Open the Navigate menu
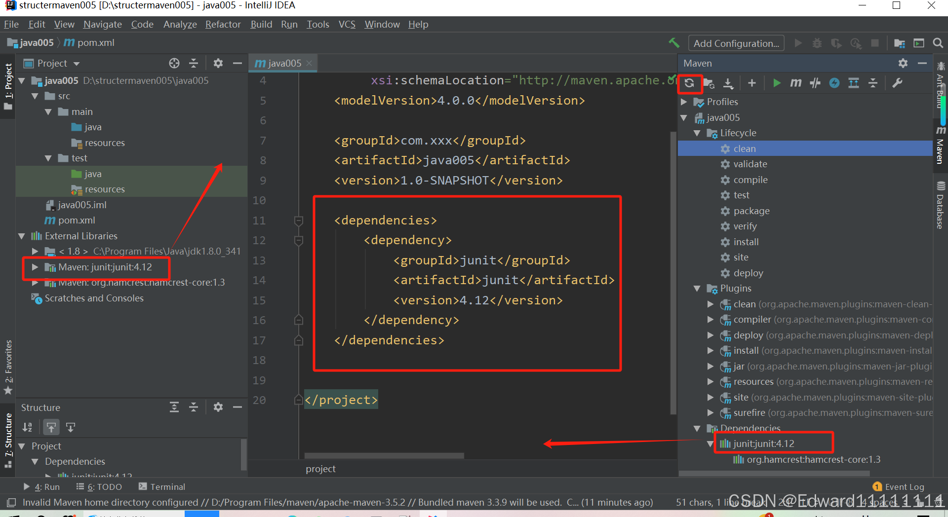The height and width of the screenshot is (517, 948). coord(103,24)
